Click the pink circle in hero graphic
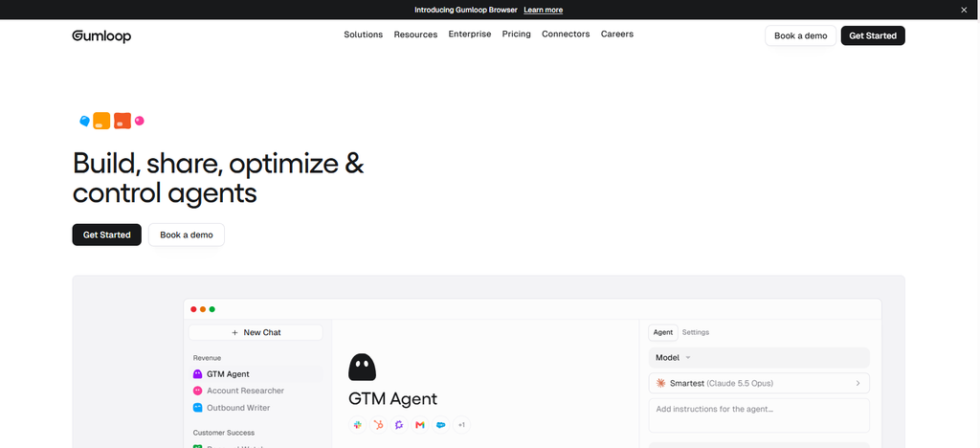 [140, 121]
